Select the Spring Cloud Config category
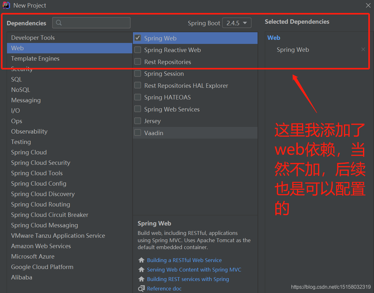The height and width of the screenshot is (293, 374). pyautogui.click(x=69, y=183)
